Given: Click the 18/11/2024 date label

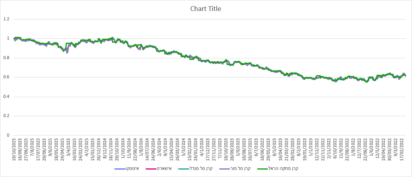Looking at the screenshot, I should pos(111,149).
